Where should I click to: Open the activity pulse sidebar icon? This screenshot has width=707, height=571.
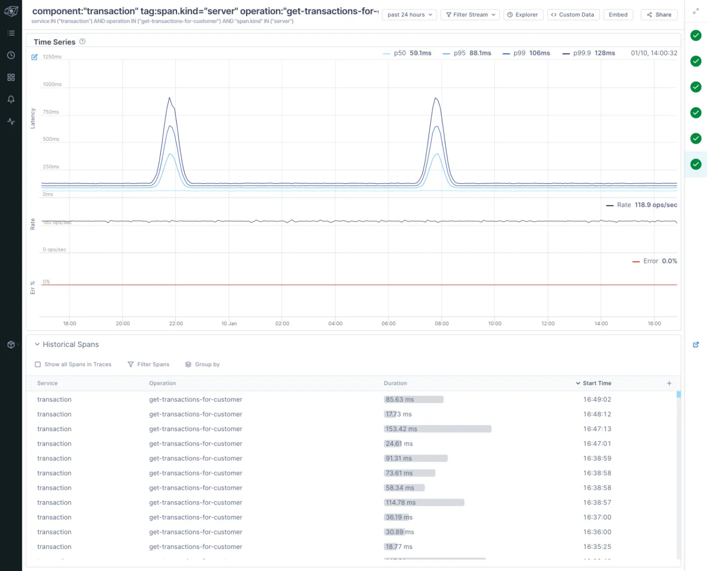pos(11,122)
